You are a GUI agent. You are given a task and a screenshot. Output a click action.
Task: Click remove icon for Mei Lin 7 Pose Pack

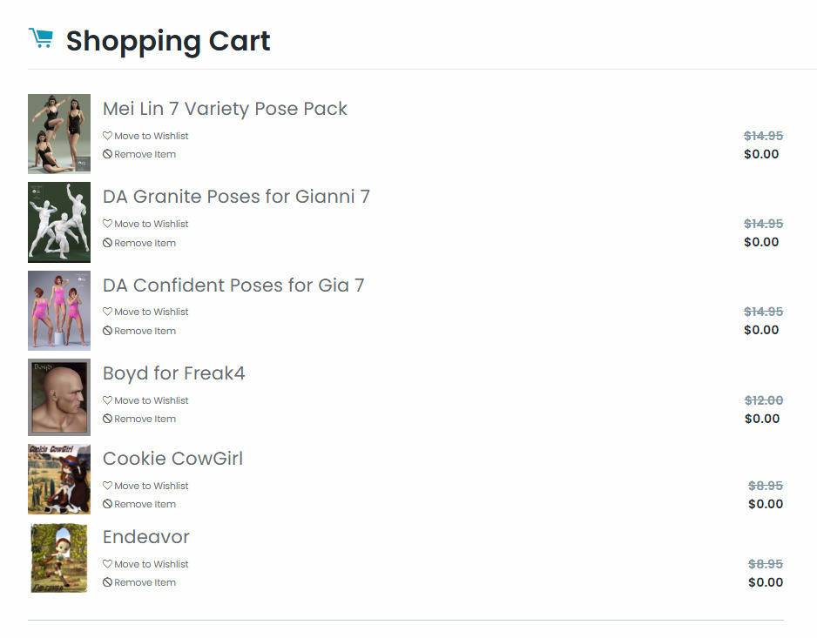pyautogui.click(x=107, y=154)
